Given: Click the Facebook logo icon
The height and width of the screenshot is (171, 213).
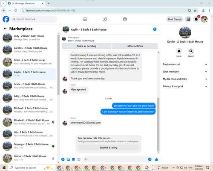Looking at the screenshot, I should 6,19.
